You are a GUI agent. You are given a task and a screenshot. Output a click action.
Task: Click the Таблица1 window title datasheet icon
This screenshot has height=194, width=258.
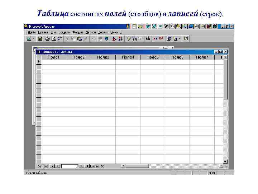coord(38,52)
